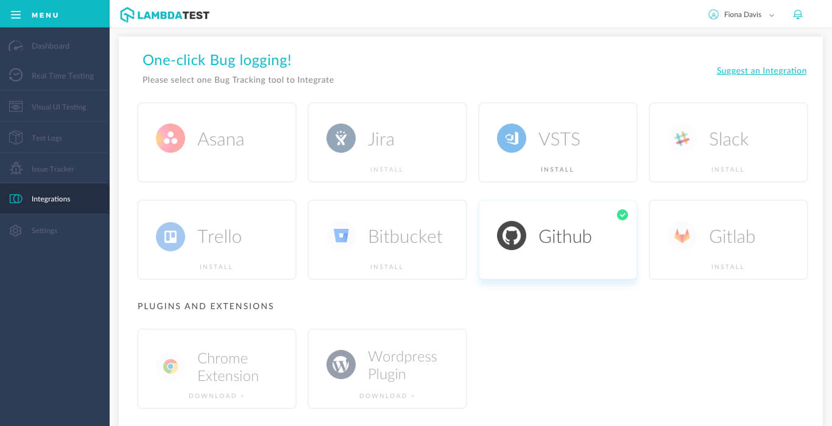Image resolution: width=832 pixels, height=426 pixels.
Task: Switch to the Integrations sidebar item
Action: coord(51,198)
